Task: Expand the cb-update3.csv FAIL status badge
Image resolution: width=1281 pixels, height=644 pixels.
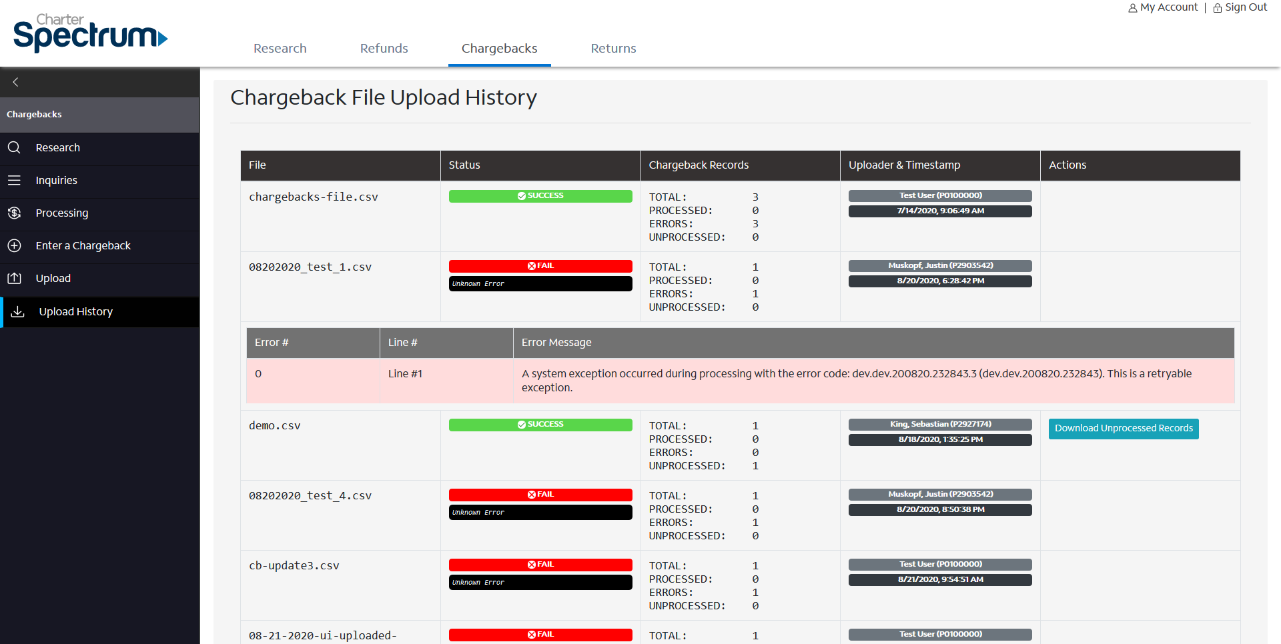Action: tap(540, 565)
